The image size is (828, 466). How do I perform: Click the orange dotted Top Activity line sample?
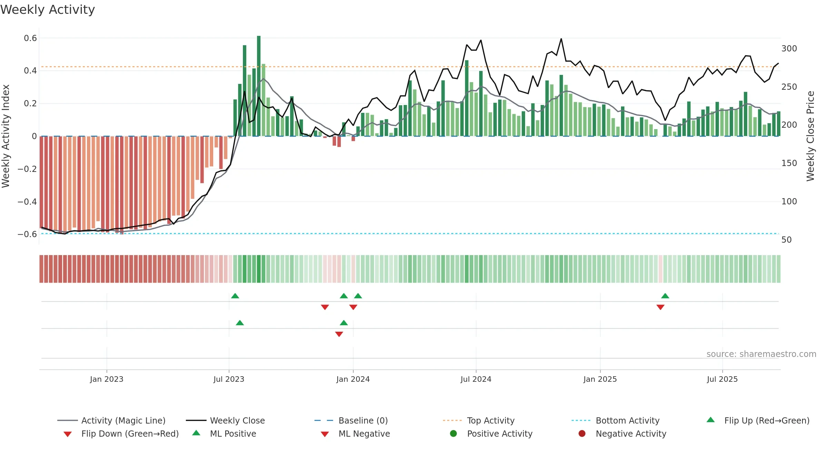pyautogui.click(x=452, y=420)
